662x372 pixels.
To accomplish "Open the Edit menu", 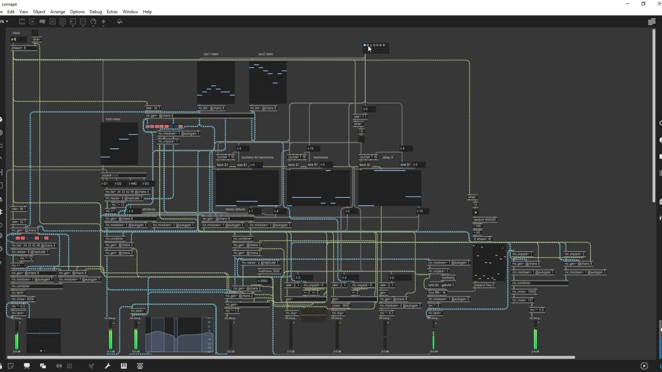I will tap(11, 11).
